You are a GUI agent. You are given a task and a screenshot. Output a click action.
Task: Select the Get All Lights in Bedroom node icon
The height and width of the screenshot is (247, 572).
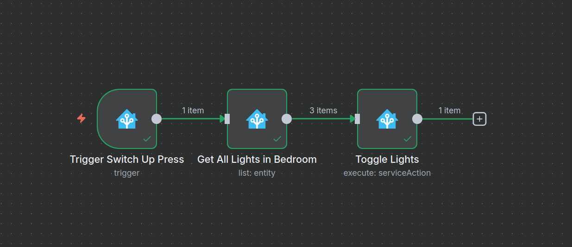(x=257, y=119)
